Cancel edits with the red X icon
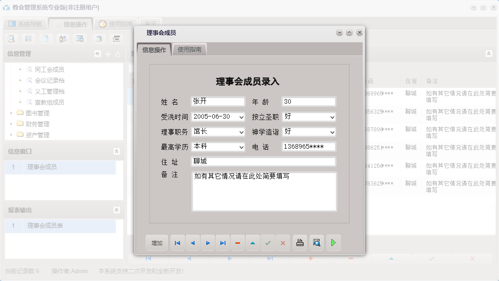The image size is (499, 281). (283, 242)
